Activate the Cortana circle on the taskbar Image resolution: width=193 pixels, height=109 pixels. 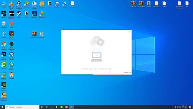(42, 107)
